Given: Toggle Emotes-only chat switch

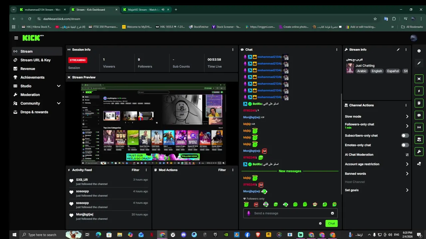Looking at the screenshot, I should click(x=405, y=145).
